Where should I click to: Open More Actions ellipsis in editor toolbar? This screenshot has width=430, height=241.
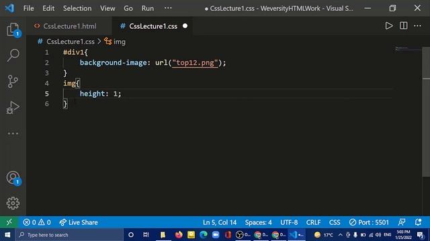(417, 26)
